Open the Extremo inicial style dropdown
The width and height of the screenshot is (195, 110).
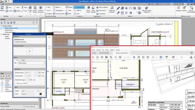(x=29, y=72)
